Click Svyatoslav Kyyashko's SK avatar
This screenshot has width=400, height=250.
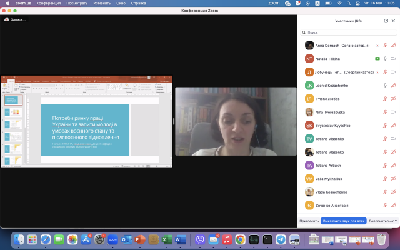pyautogui.click(x=309, y=126)
